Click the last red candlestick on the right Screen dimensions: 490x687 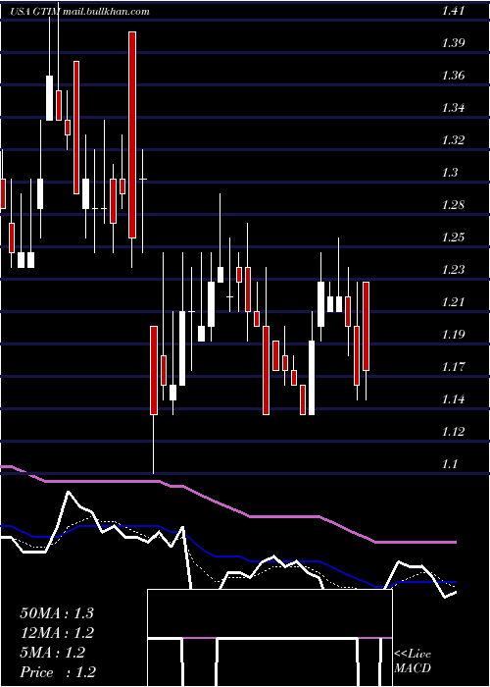(x=366, y=327)
